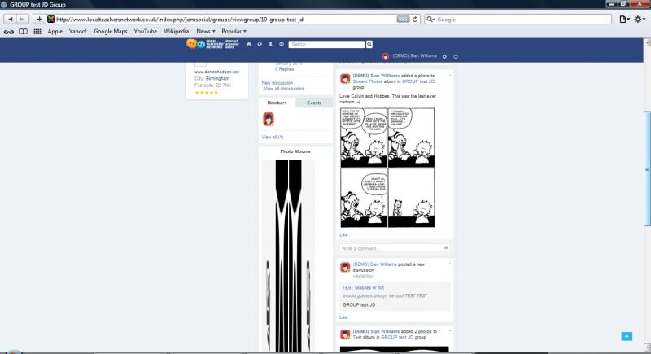Screen dimensions: 651x354
Task: Expand the Popular bookmarks dropdown
Action: pos(234,32)
